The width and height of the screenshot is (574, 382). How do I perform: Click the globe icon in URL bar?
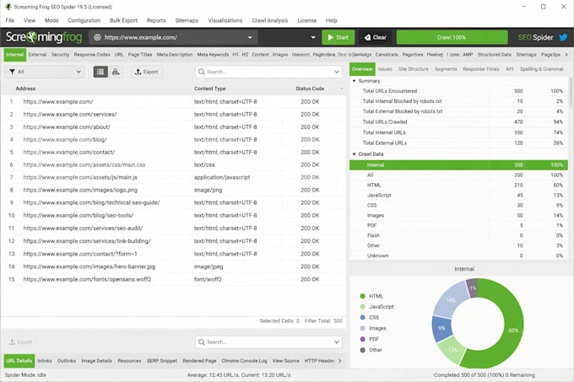pos(97,37)
